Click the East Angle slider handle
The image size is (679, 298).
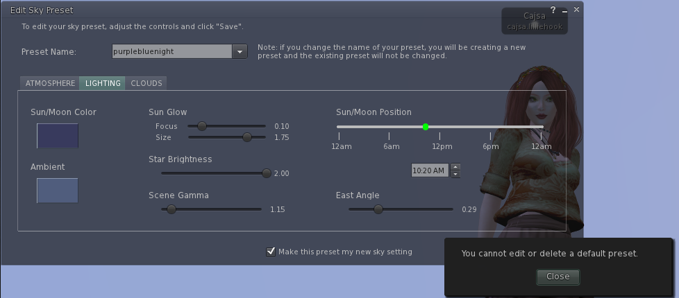tap(378, 209)
